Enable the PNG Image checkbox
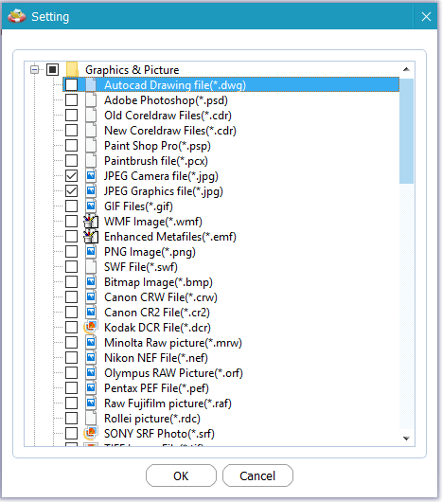 71,251
